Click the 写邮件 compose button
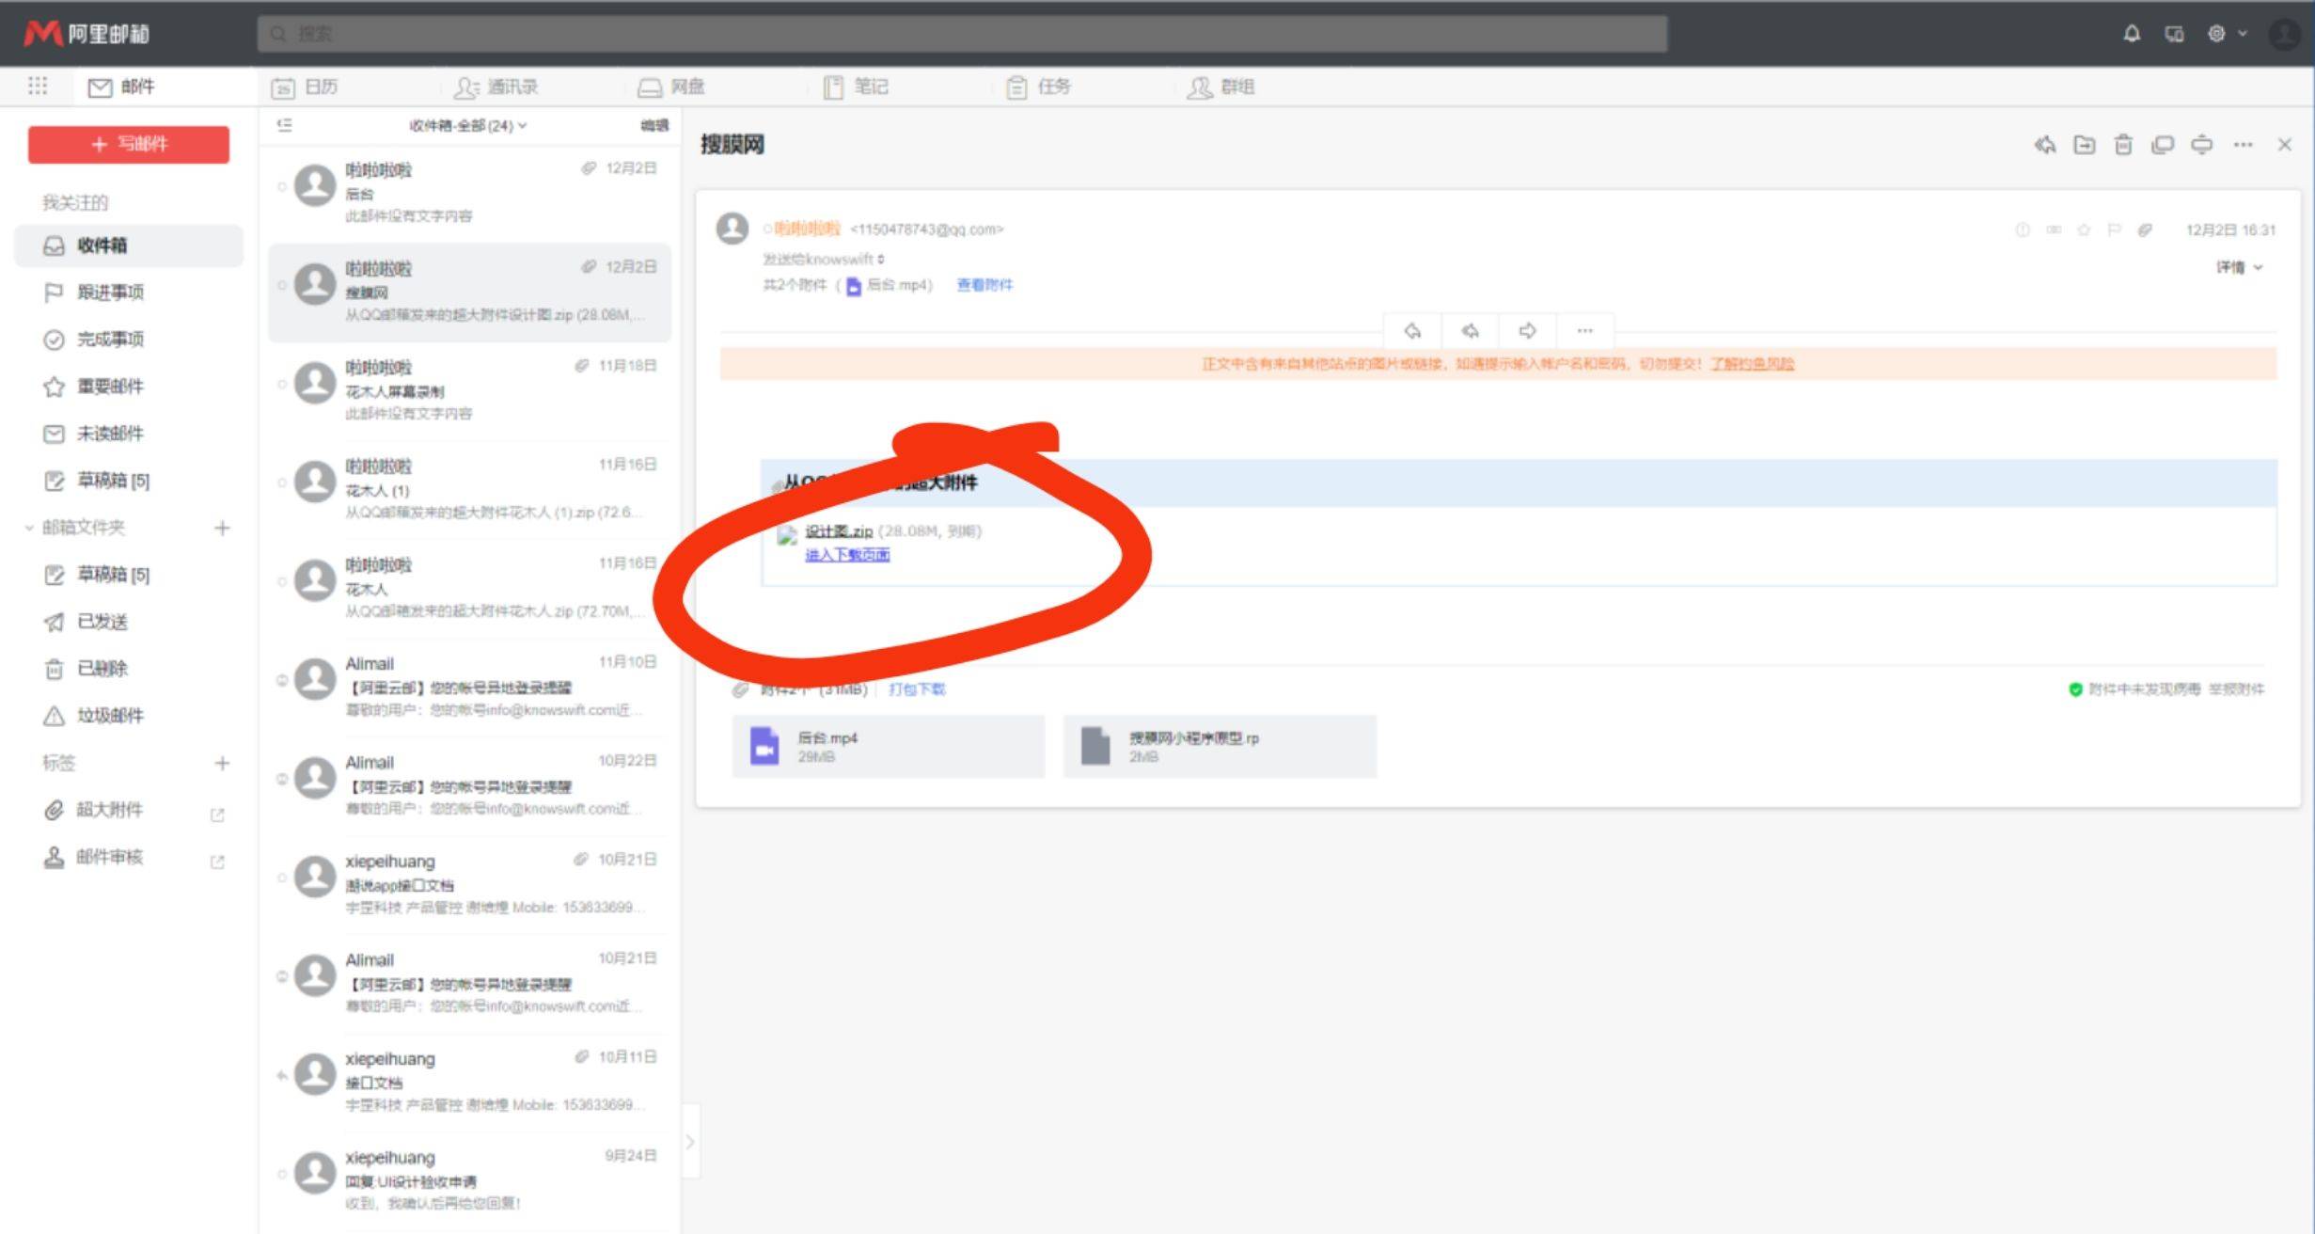The height and width of the screenshot is (1234, 2315). tap(129, 144)
